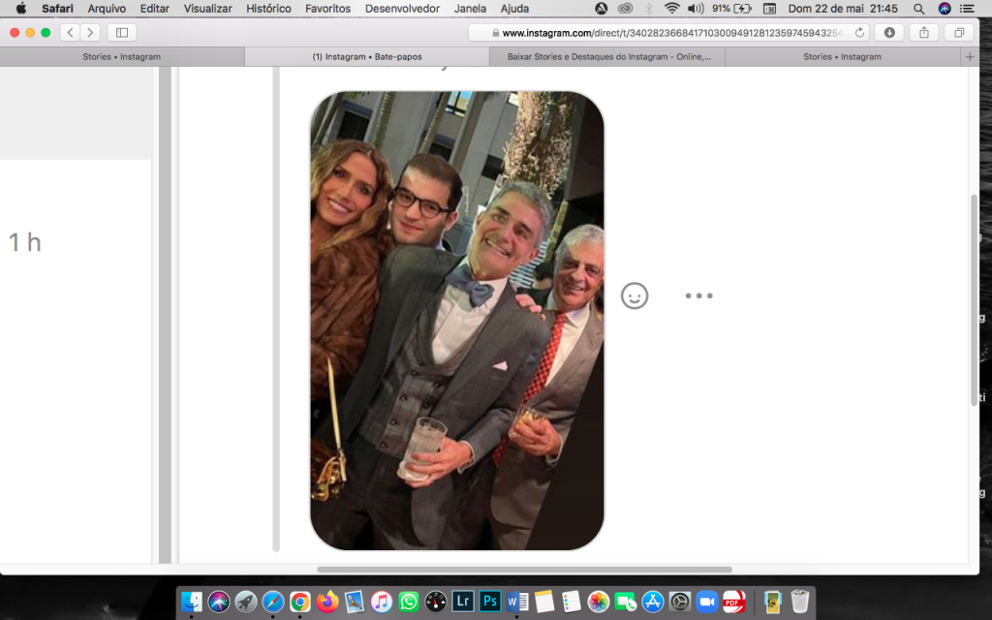Viewport: 992px width, 620px height.
Task: Click the horizontal scrollbar below the chat
Action: (x=524, y=570)
